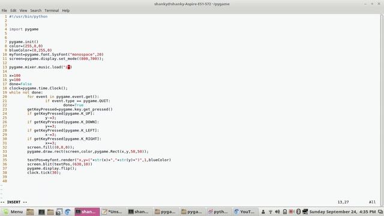Click '#!/usr/bin/python' shebang line

point(28,17)
